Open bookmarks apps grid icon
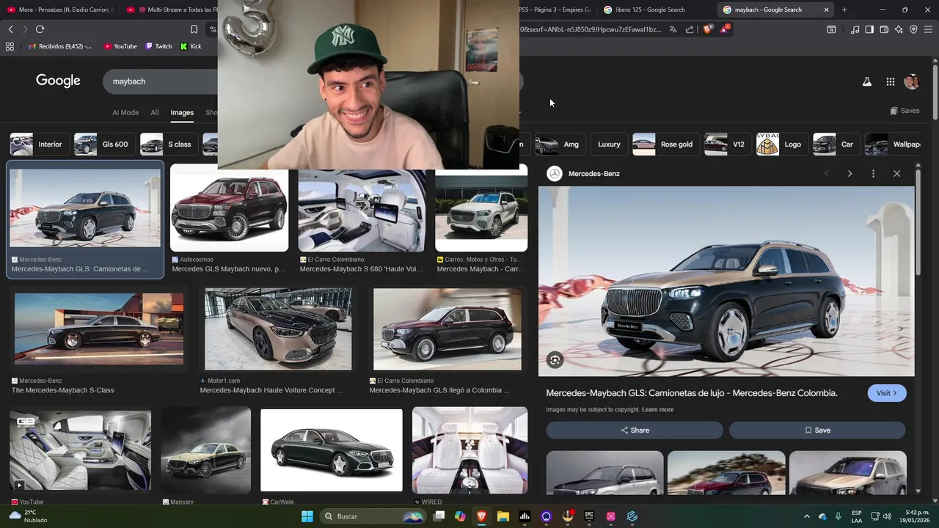 pos(10,46)
